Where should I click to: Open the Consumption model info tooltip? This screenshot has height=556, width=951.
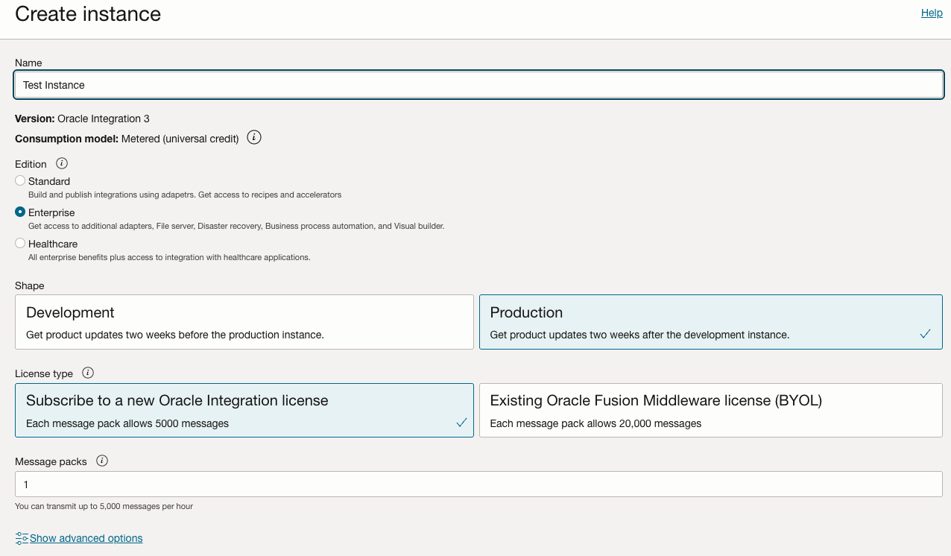pos(253,137)
